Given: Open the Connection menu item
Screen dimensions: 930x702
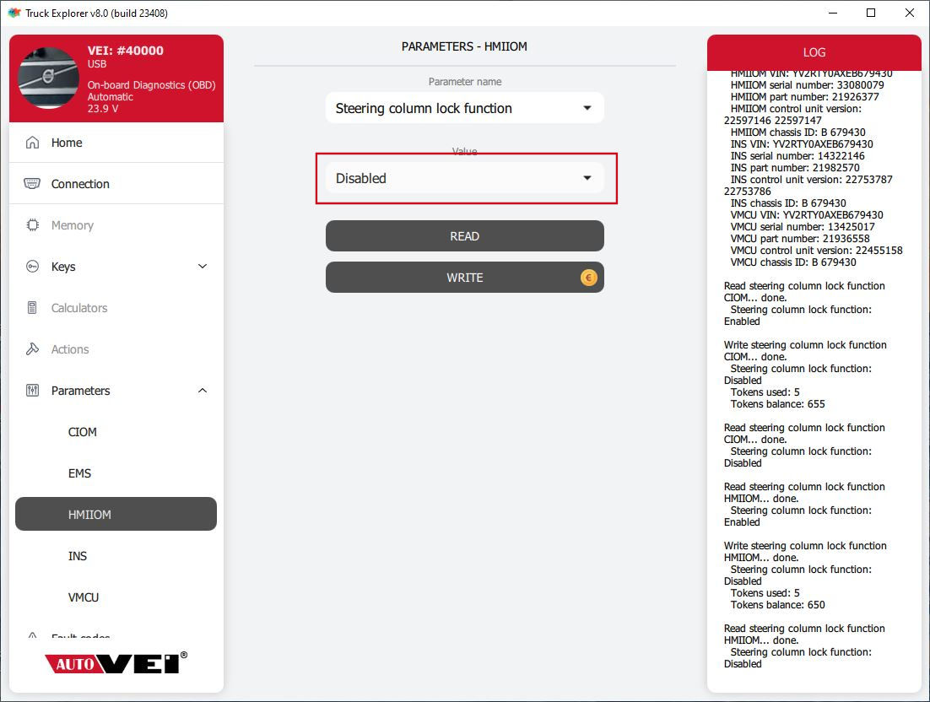Looking at the screenshot, I should pyautogui.click(x=116, y=184).
